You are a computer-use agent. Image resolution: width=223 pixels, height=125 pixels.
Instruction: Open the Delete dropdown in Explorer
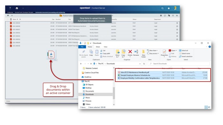130,57
